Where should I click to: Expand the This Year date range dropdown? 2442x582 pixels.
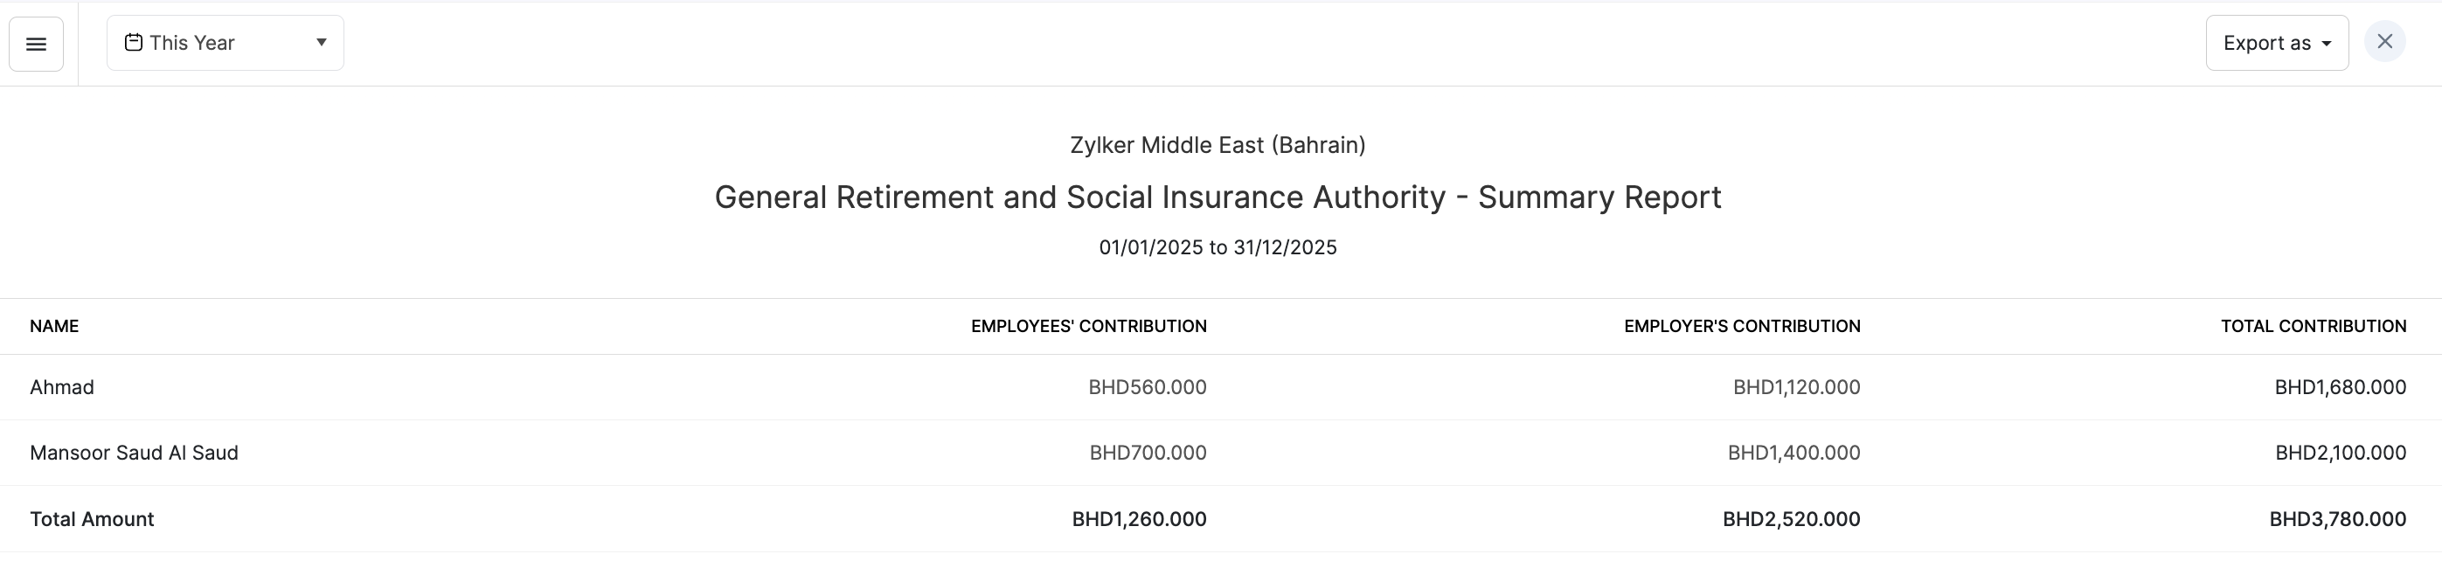pos(225,43)
